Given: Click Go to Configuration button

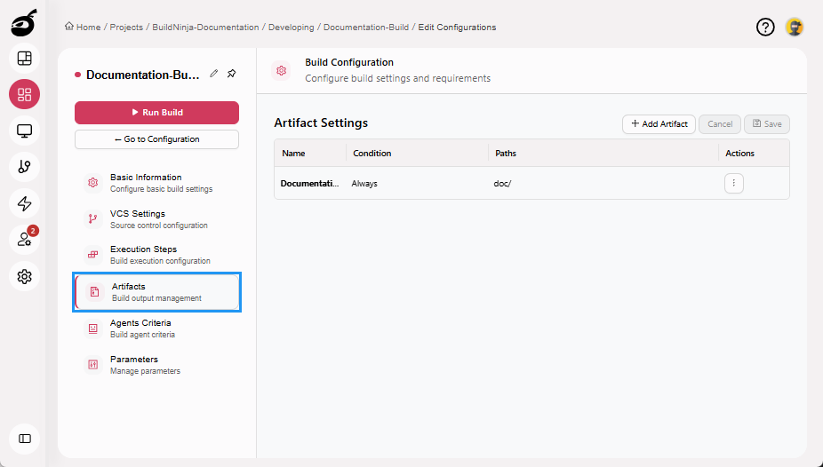Looking at the screenshot, I should click(x=156, y=139).
